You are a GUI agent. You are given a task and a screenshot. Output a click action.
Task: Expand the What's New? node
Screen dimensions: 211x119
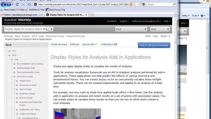(17, 81)
